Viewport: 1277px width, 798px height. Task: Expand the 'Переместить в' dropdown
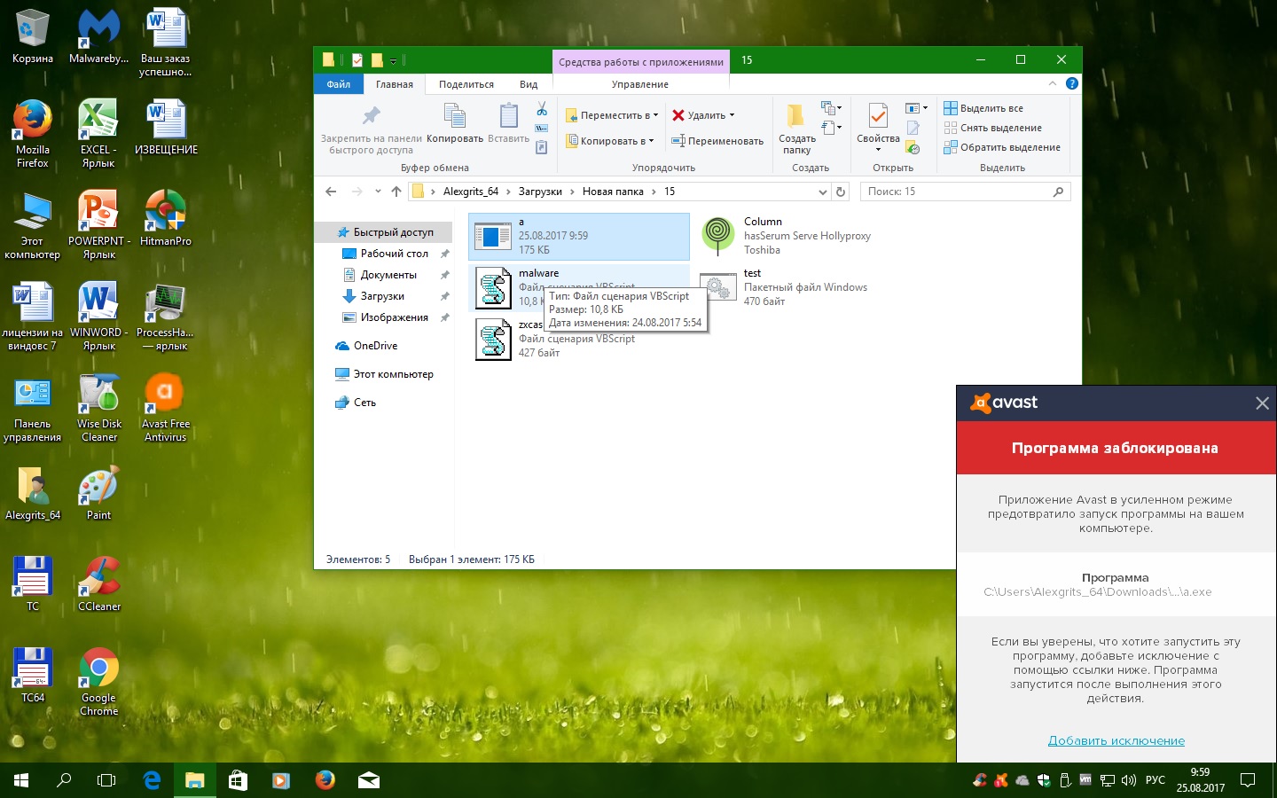pyautogui.click(x=656, y=115)
